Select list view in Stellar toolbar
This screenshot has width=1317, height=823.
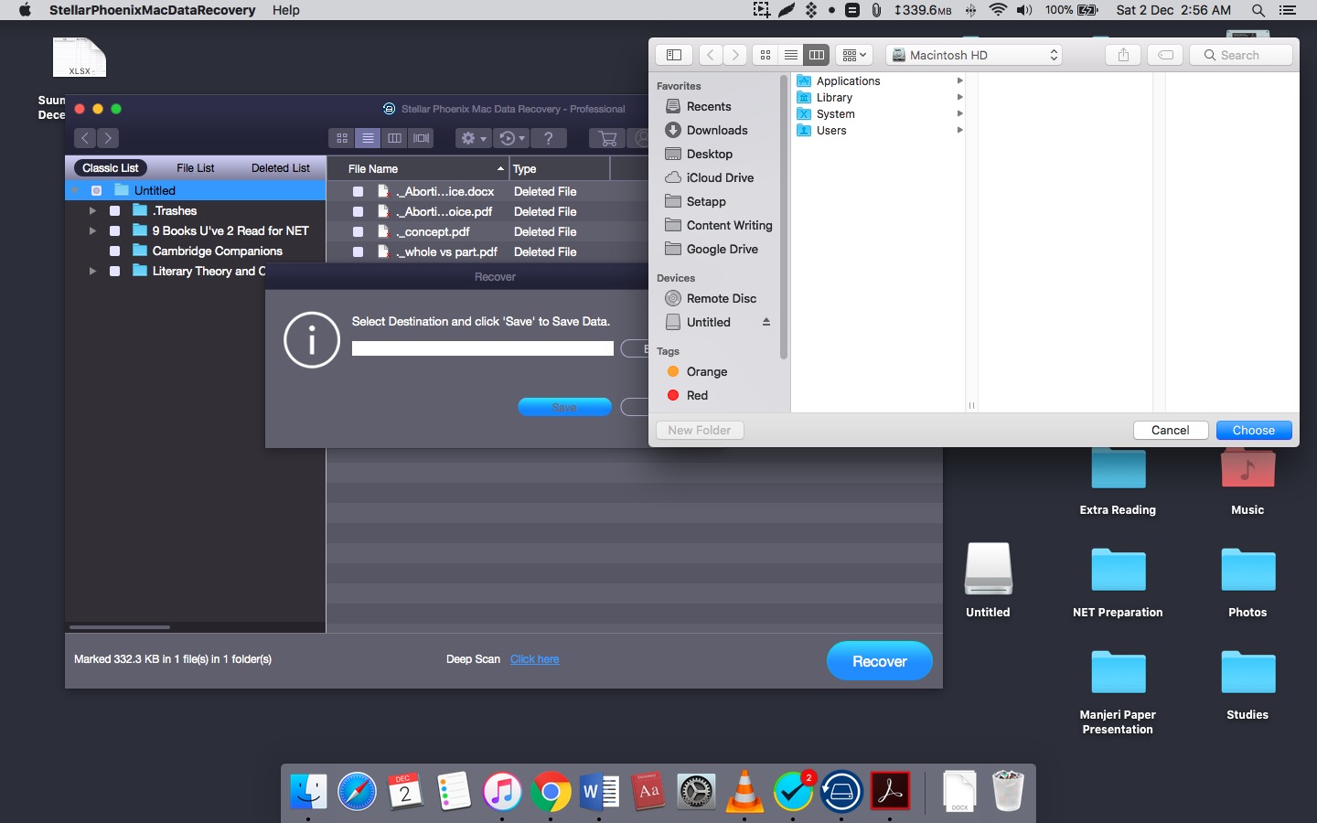pyautogui.click(x=369, y=138)
